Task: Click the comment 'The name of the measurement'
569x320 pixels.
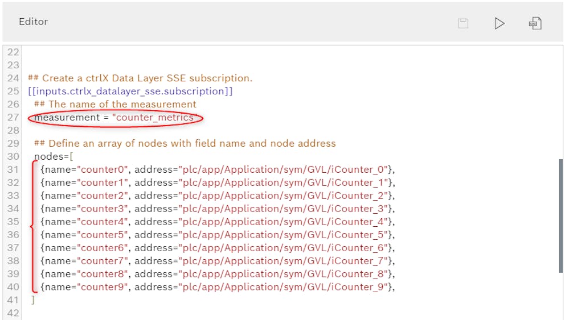Action: point(116,104)
